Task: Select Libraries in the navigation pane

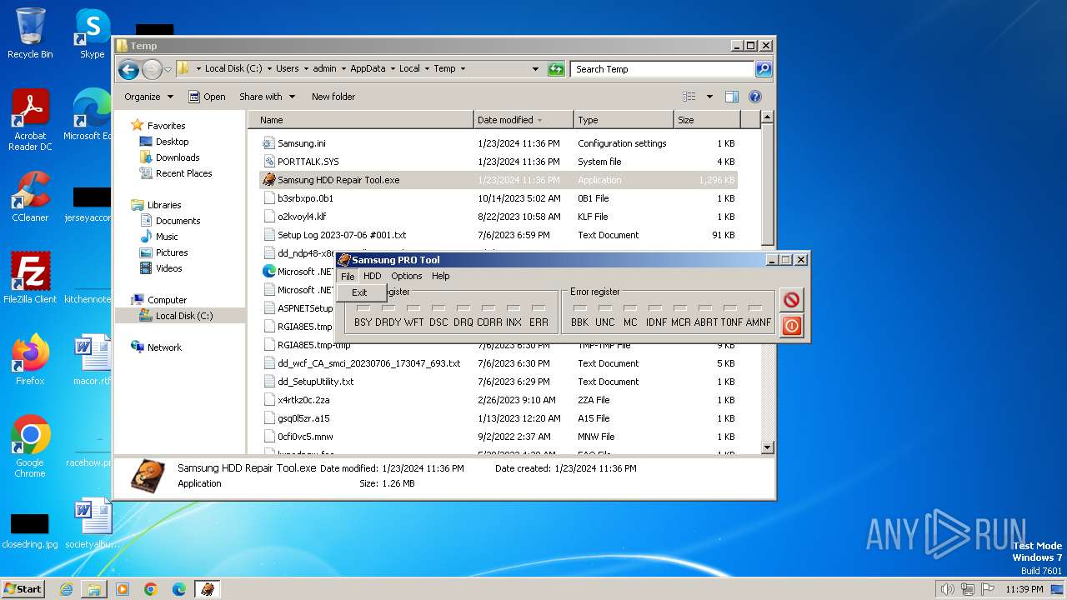Action: [164, 205]
